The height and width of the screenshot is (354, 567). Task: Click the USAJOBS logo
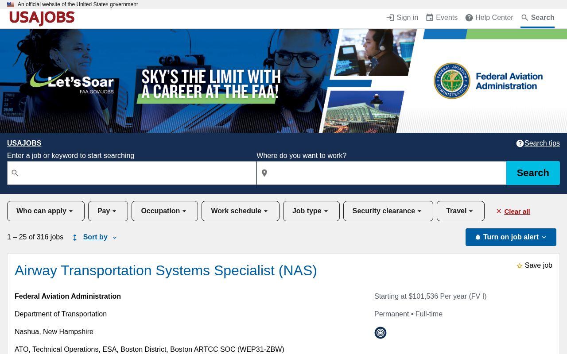pyautogui.click(x=42, y=18)
